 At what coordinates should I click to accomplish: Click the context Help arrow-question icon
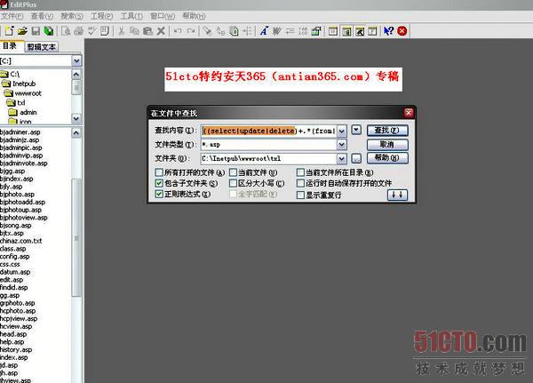click(388, 31)
